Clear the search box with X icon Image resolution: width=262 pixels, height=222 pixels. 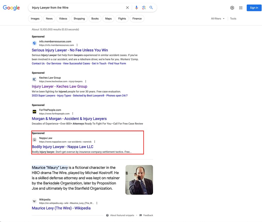(x=127, y=8)
